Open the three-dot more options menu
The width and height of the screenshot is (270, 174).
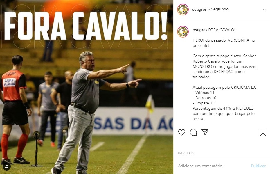pos(263,10)
